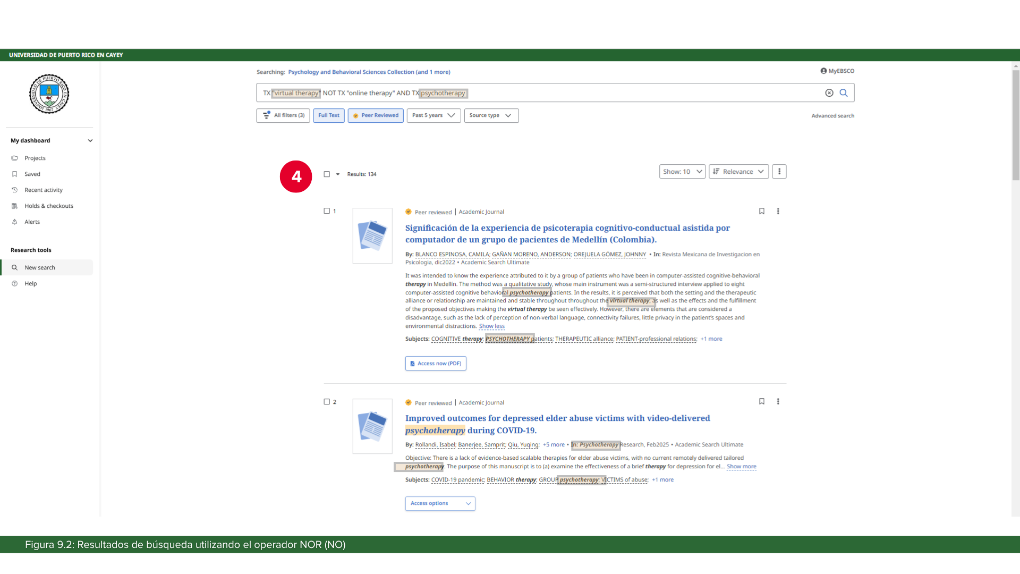Open more options menu for second result
This screenshot has height=574, width=1020.
point(778,401)
